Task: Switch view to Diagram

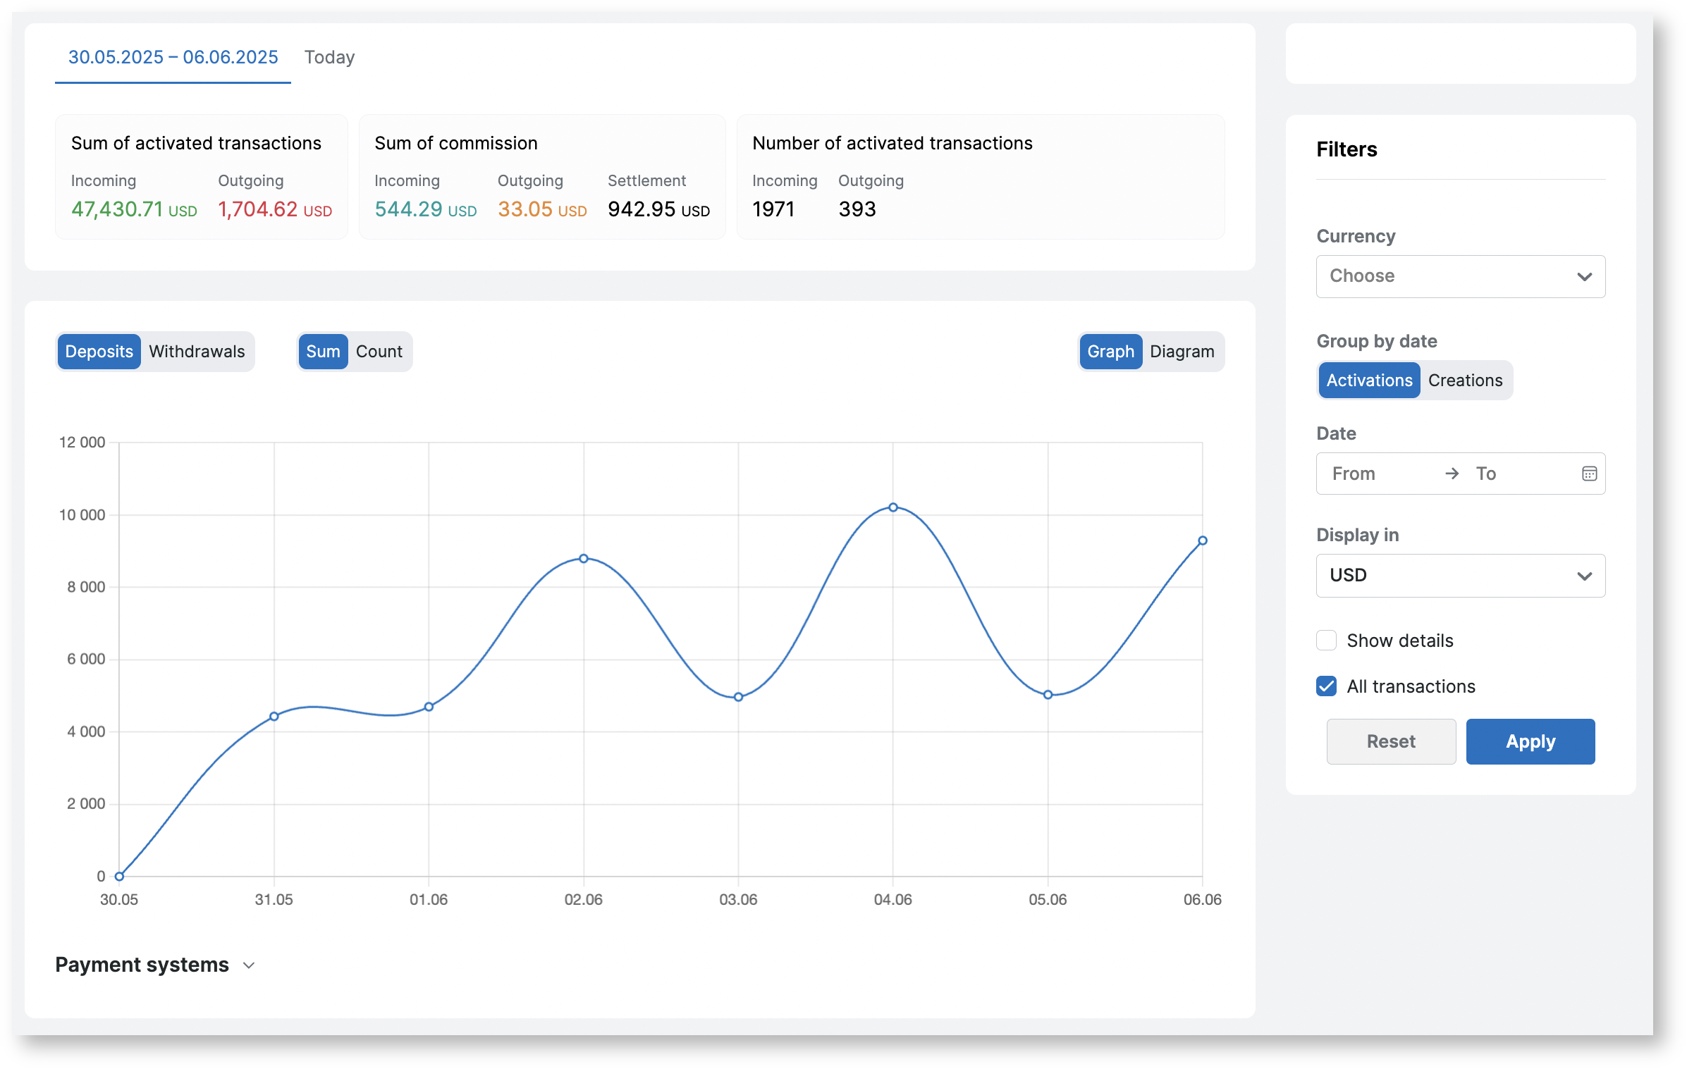Action: click(1182, 352)
